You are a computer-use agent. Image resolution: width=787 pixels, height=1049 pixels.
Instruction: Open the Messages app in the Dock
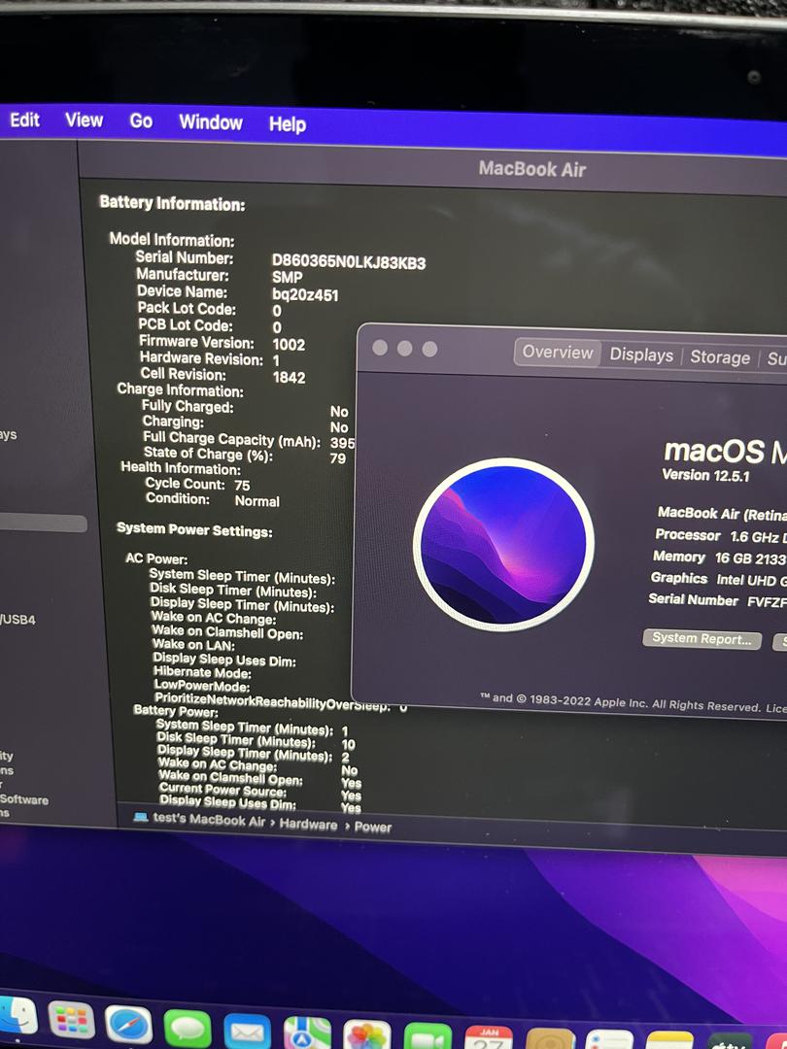click(188, 1029)
